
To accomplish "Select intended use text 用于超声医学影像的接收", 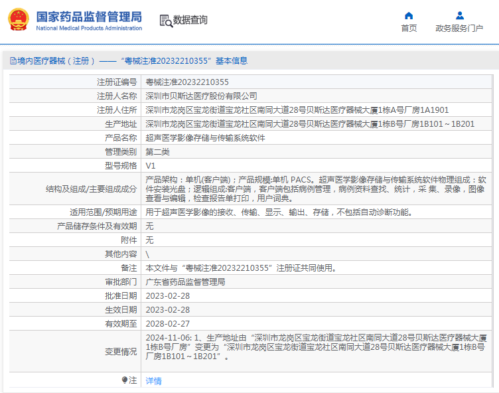I will coord(279,212).
